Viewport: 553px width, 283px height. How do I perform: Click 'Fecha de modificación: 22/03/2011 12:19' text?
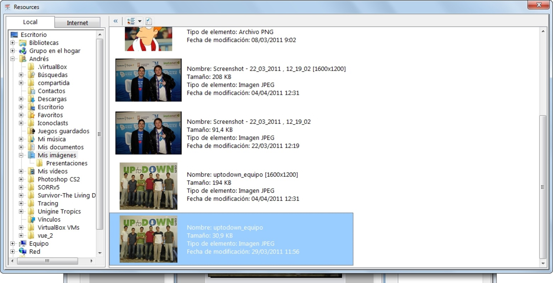[x=243, y=146]
